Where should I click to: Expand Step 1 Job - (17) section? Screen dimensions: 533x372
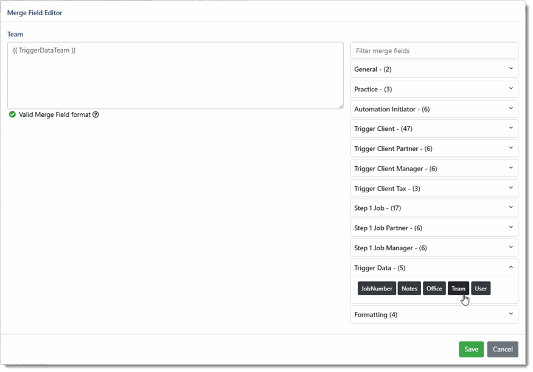pyautogui.click(x=434, y=208)
